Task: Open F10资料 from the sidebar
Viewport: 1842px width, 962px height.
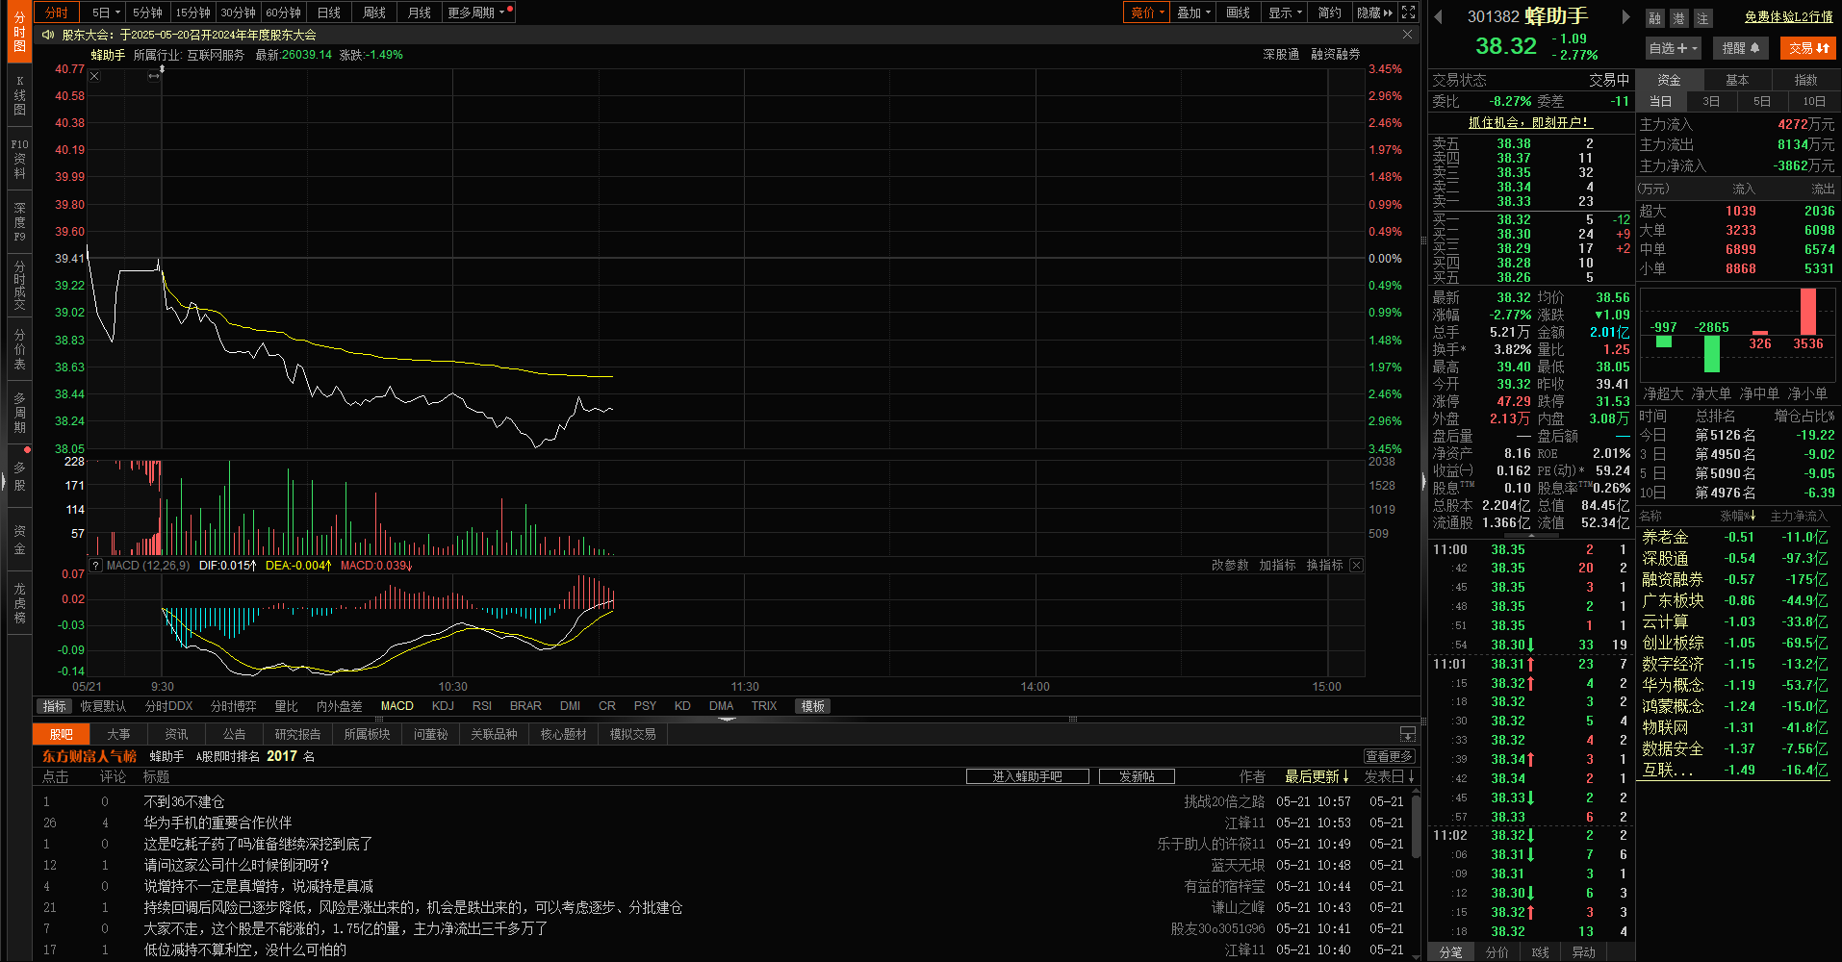Action: click(x=19, y=159)
